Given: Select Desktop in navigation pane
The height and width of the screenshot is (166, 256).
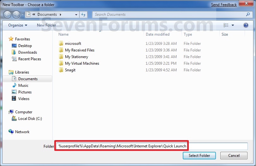Looking at the screenshot, I should [25, 46].
